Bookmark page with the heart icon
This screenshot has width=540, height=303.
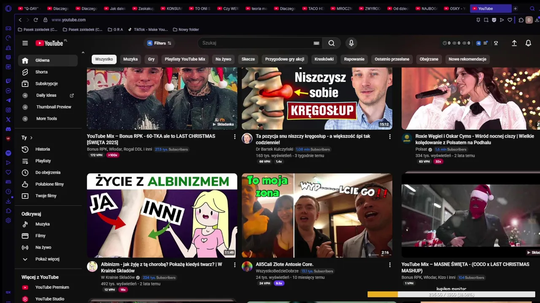pyautogui.click(x=510, y=20)
